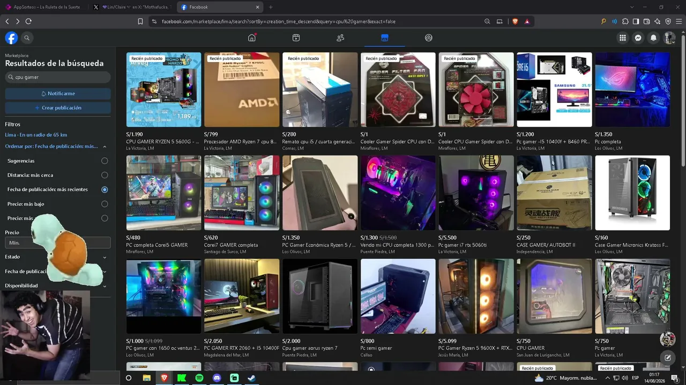Click Crear publicación button

coord(58,107)
